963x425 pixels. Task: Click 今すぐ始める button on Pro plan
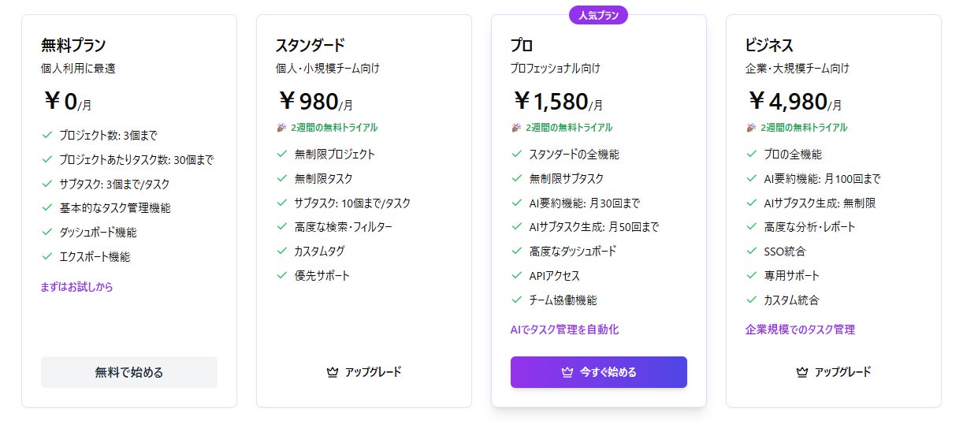599,372
